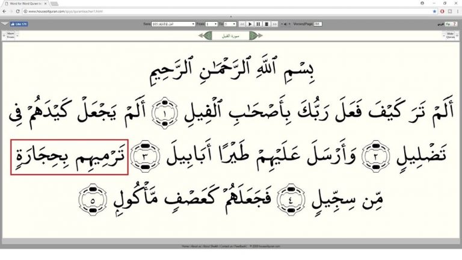Click the Verses/Page input field
This screenshot has height=260, width=462.
[317, 24]
